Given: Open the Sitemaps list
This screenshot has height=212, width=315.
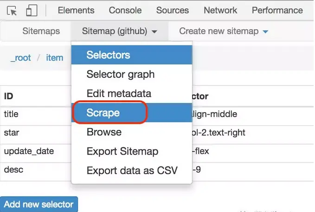Looking at the screenshot, I should (x=41, y=31).
